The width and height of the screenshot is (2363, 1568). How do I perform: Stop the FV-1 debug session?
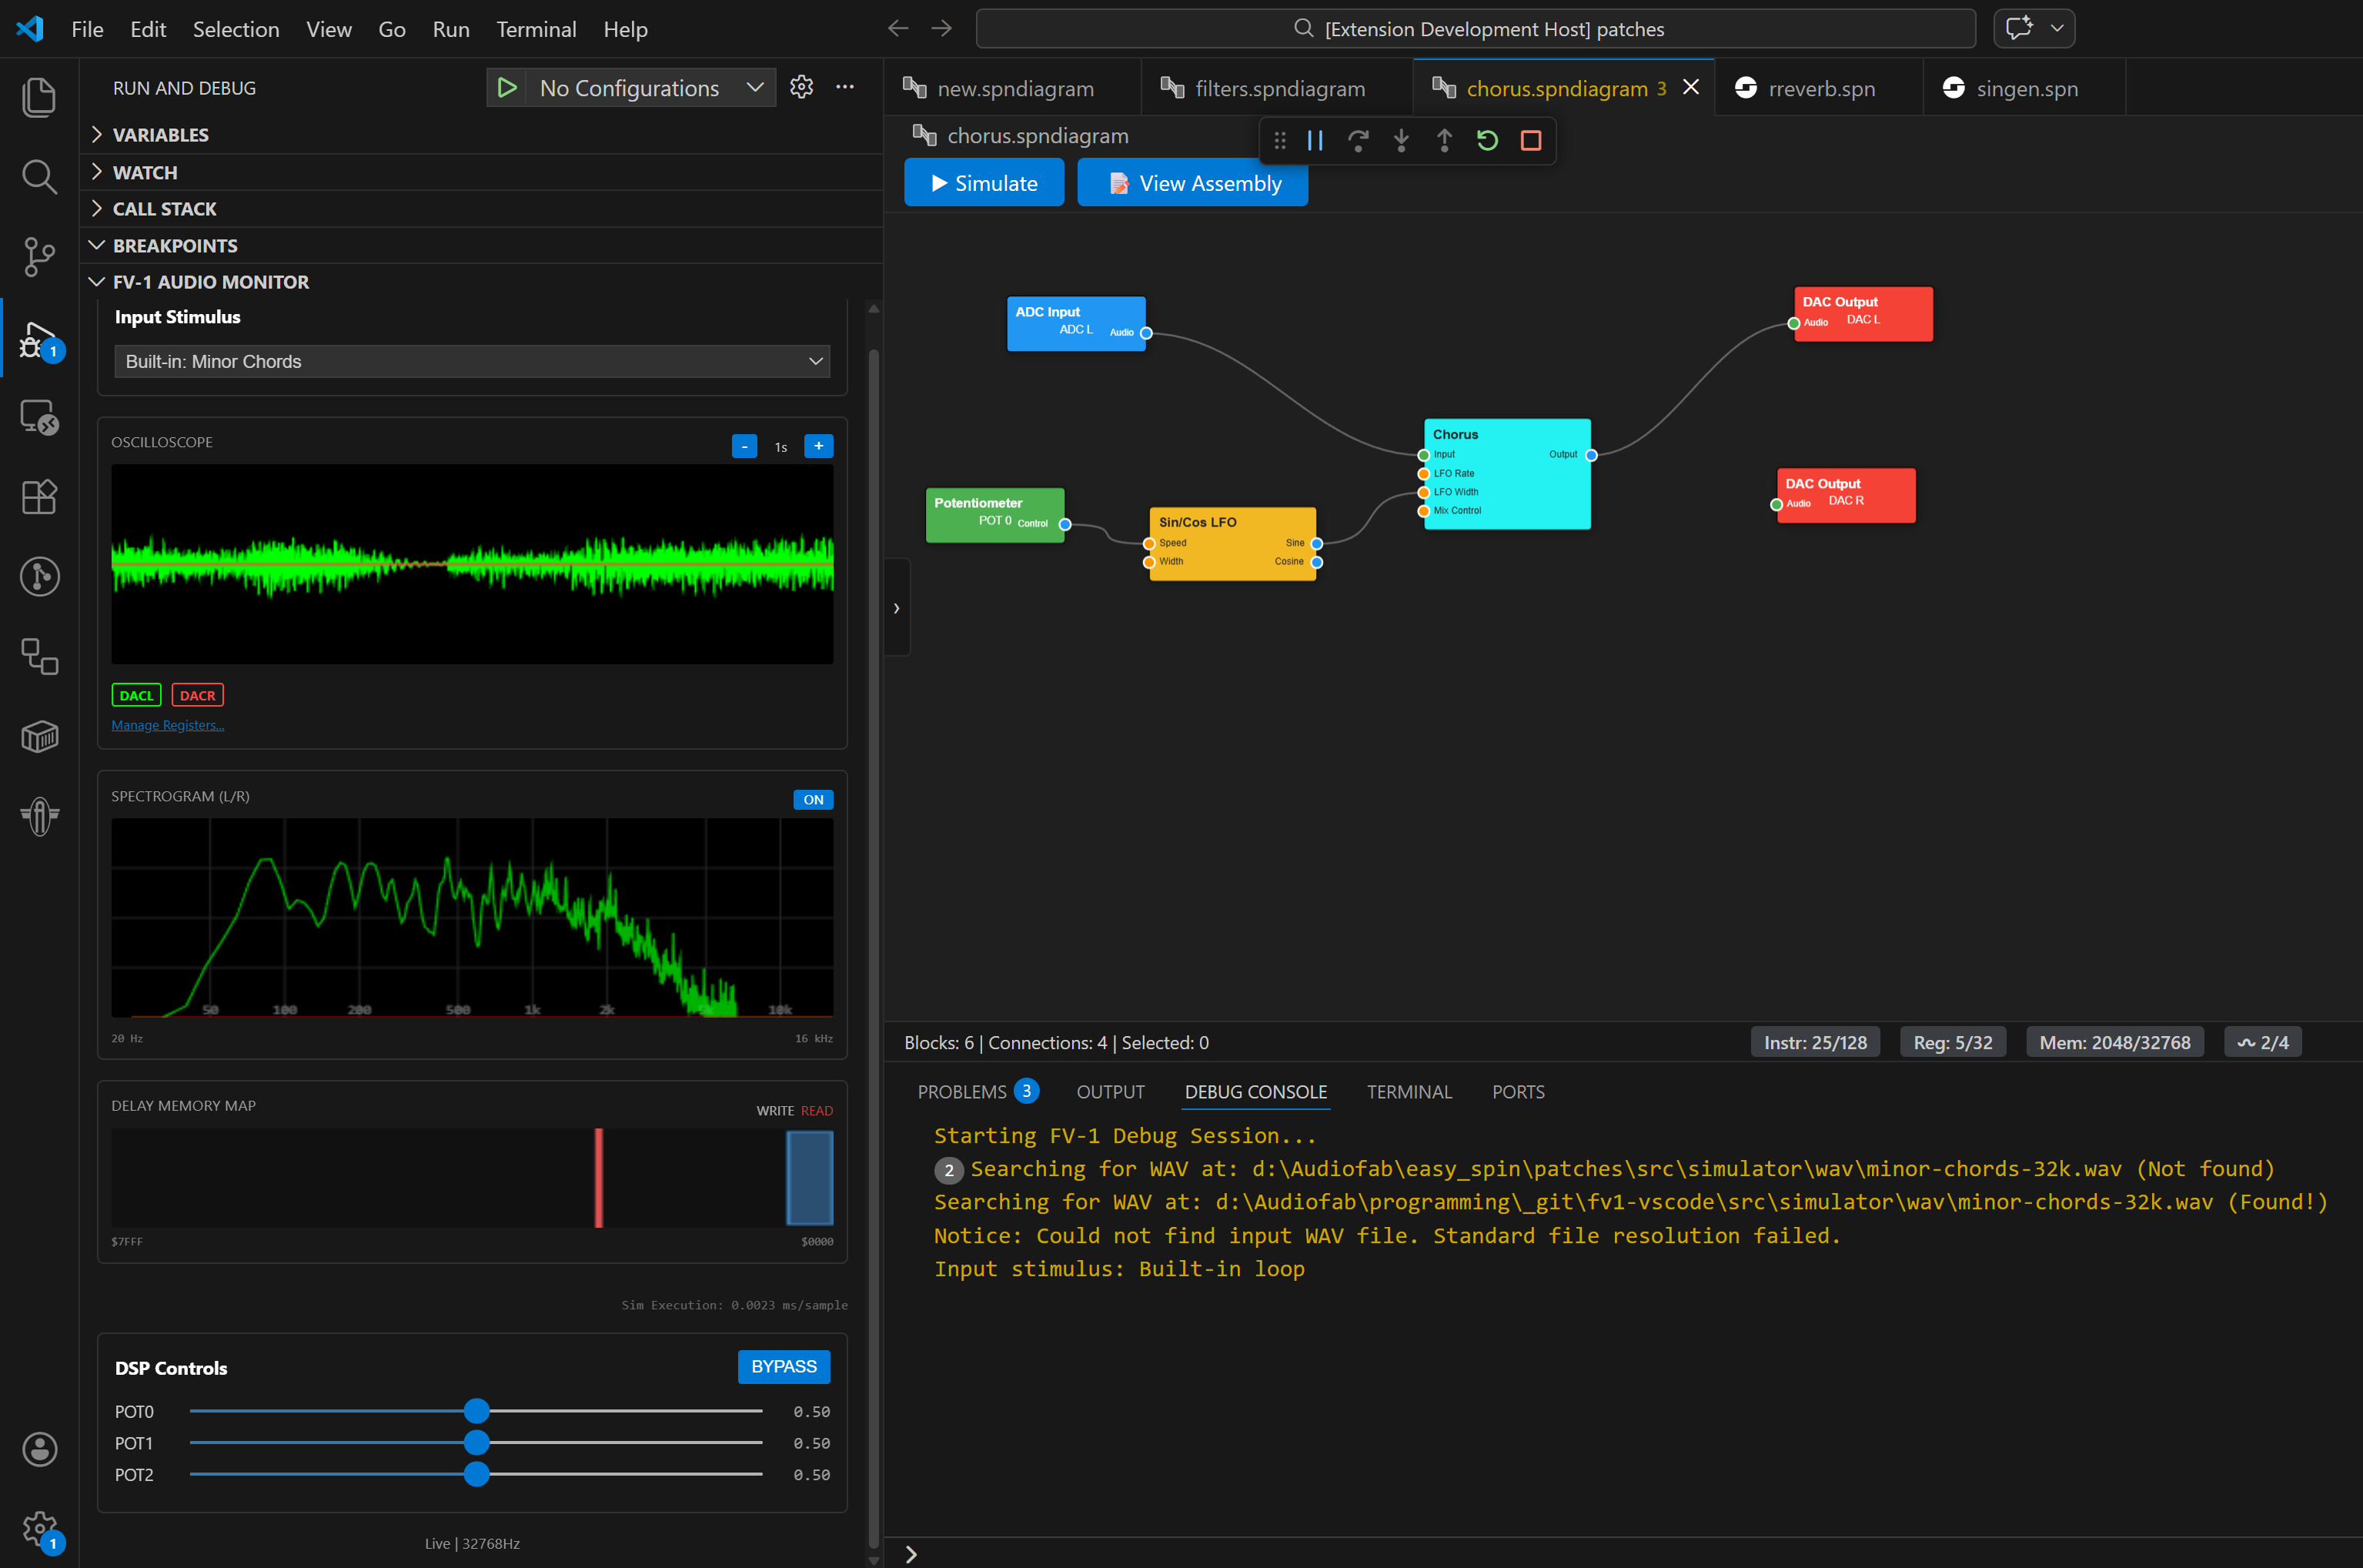[x=1530, y=141]
